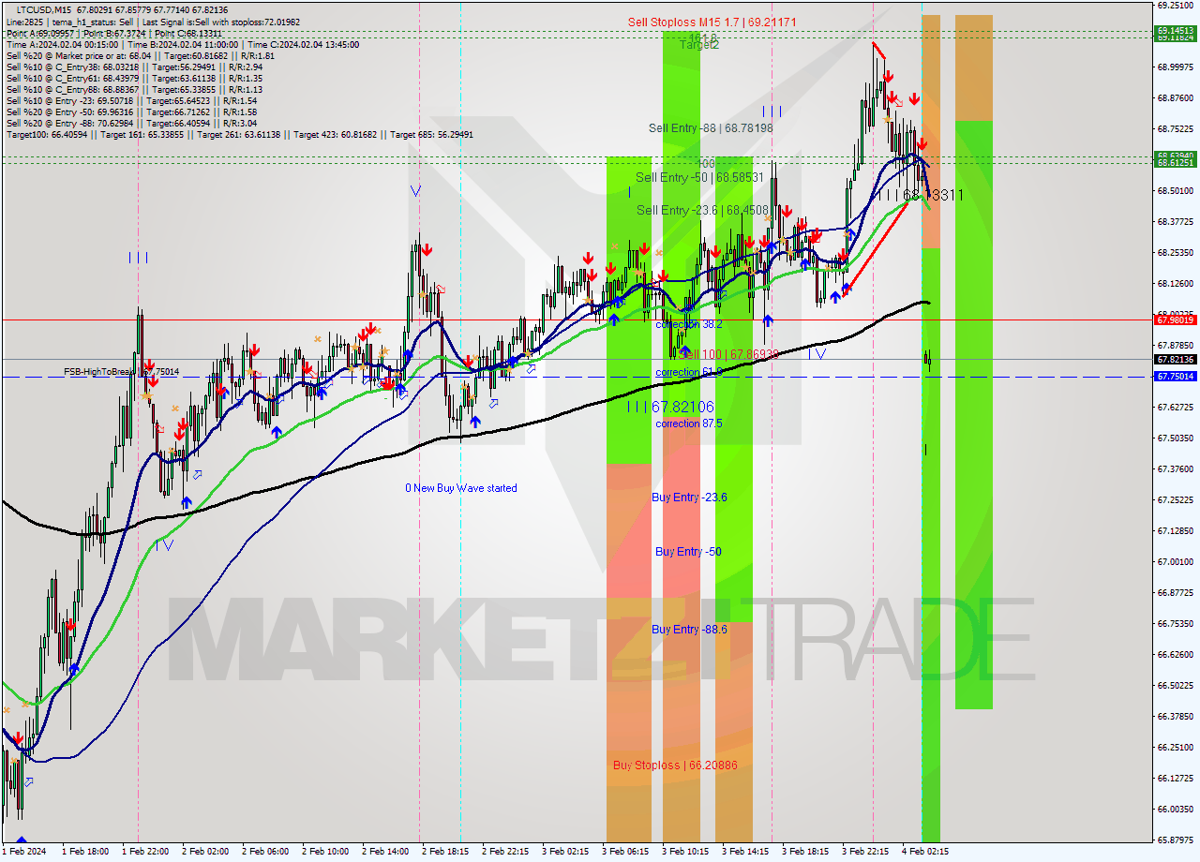Viewport: 1200px width, 862px height.
Task: Click the 68.25350 price axis label
Action: pyautogui.click(x=1175, y=253)
